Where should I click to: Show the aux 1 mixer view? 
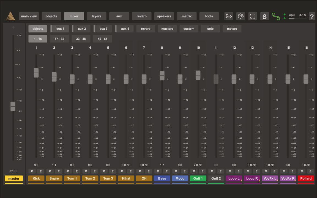[60, 29]
